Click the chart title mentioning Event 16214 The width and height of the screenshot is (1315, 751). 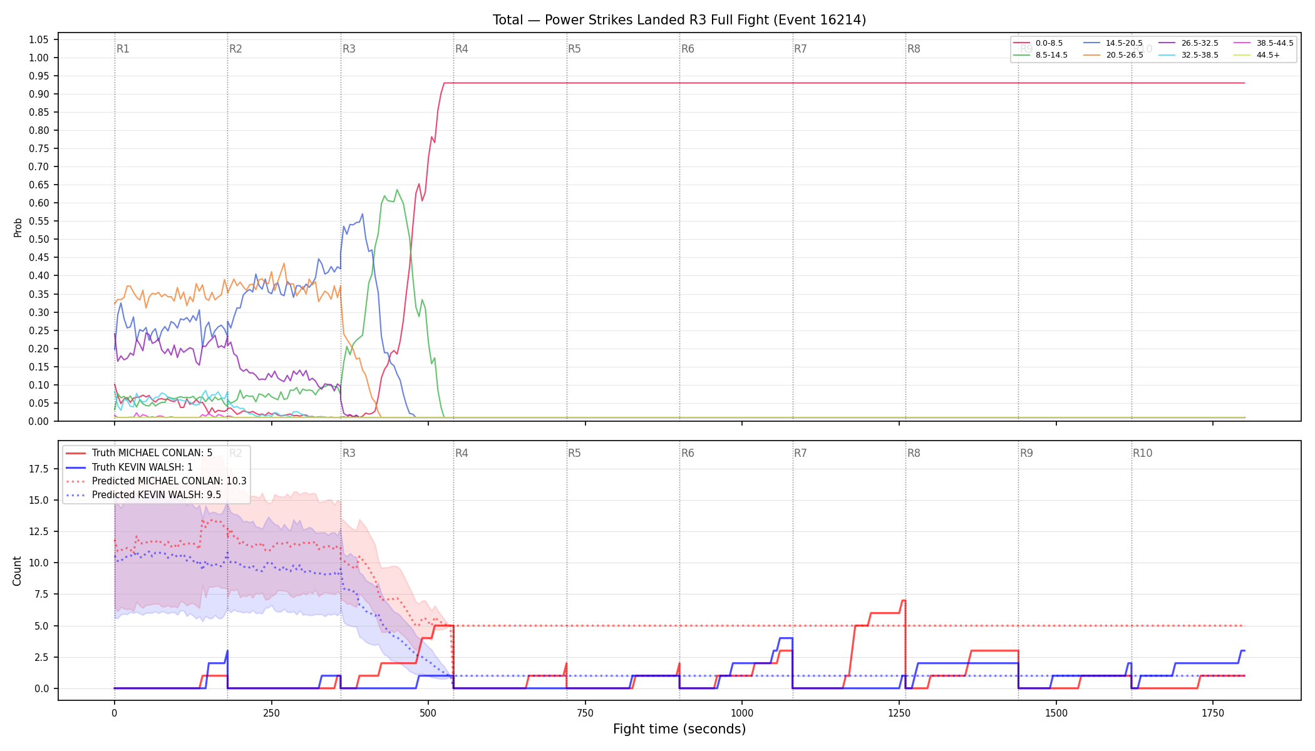click(679, 20)
